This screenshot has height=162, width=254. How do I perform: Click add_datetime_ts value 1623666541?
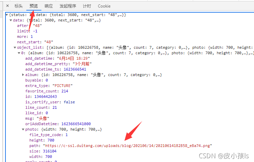coord(75,69)
